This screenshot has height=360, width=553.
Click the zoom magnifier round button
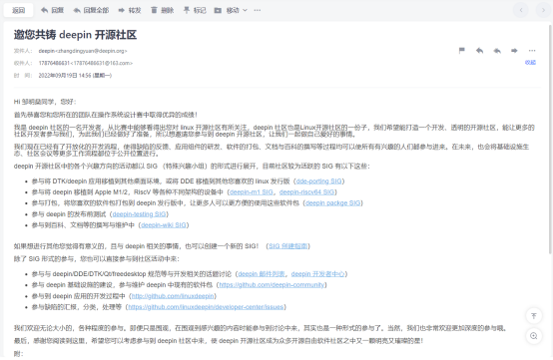[x=534, y=336]
